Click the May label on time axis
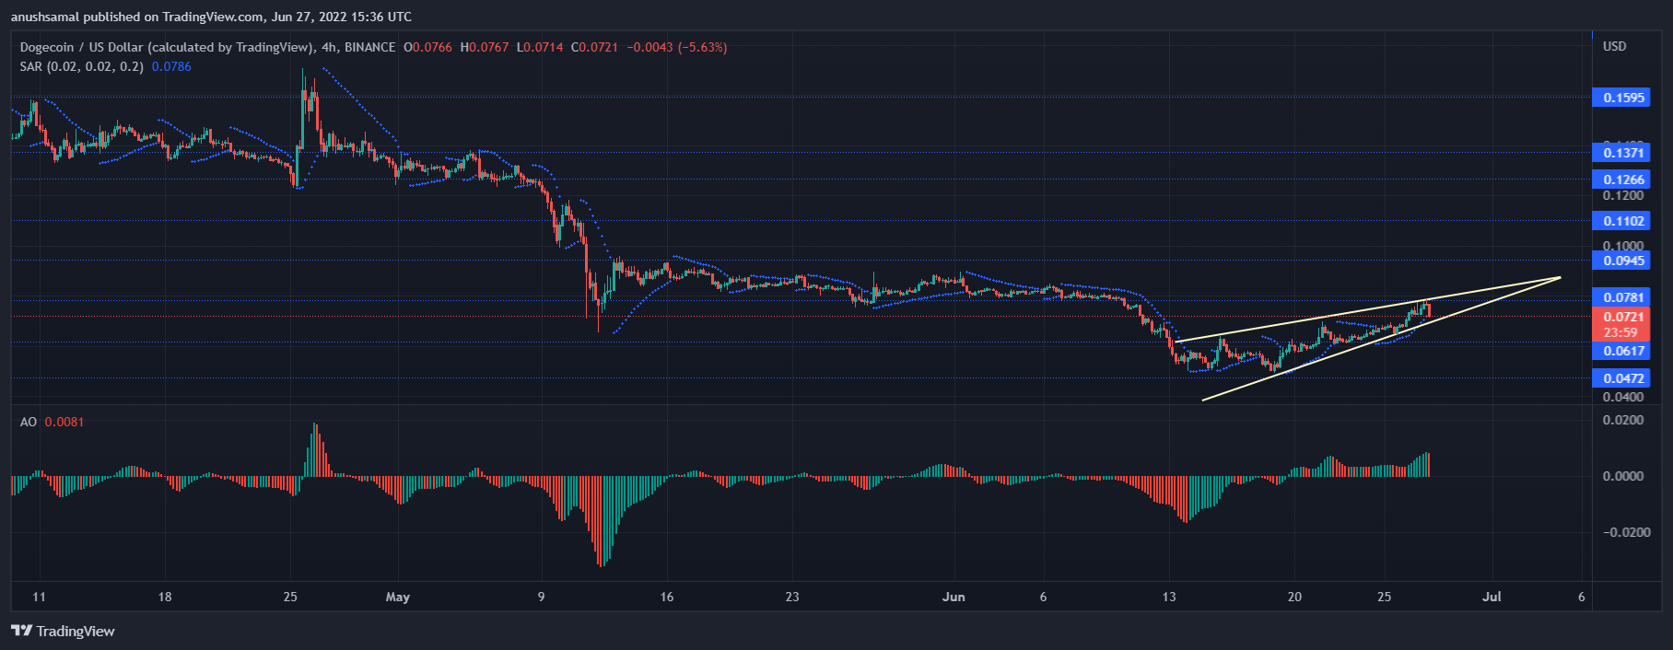The image size is (1673, 650). [x=398, y=597]
